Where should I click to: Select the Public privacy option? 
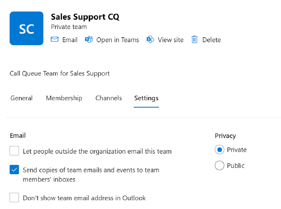point(219,165)
